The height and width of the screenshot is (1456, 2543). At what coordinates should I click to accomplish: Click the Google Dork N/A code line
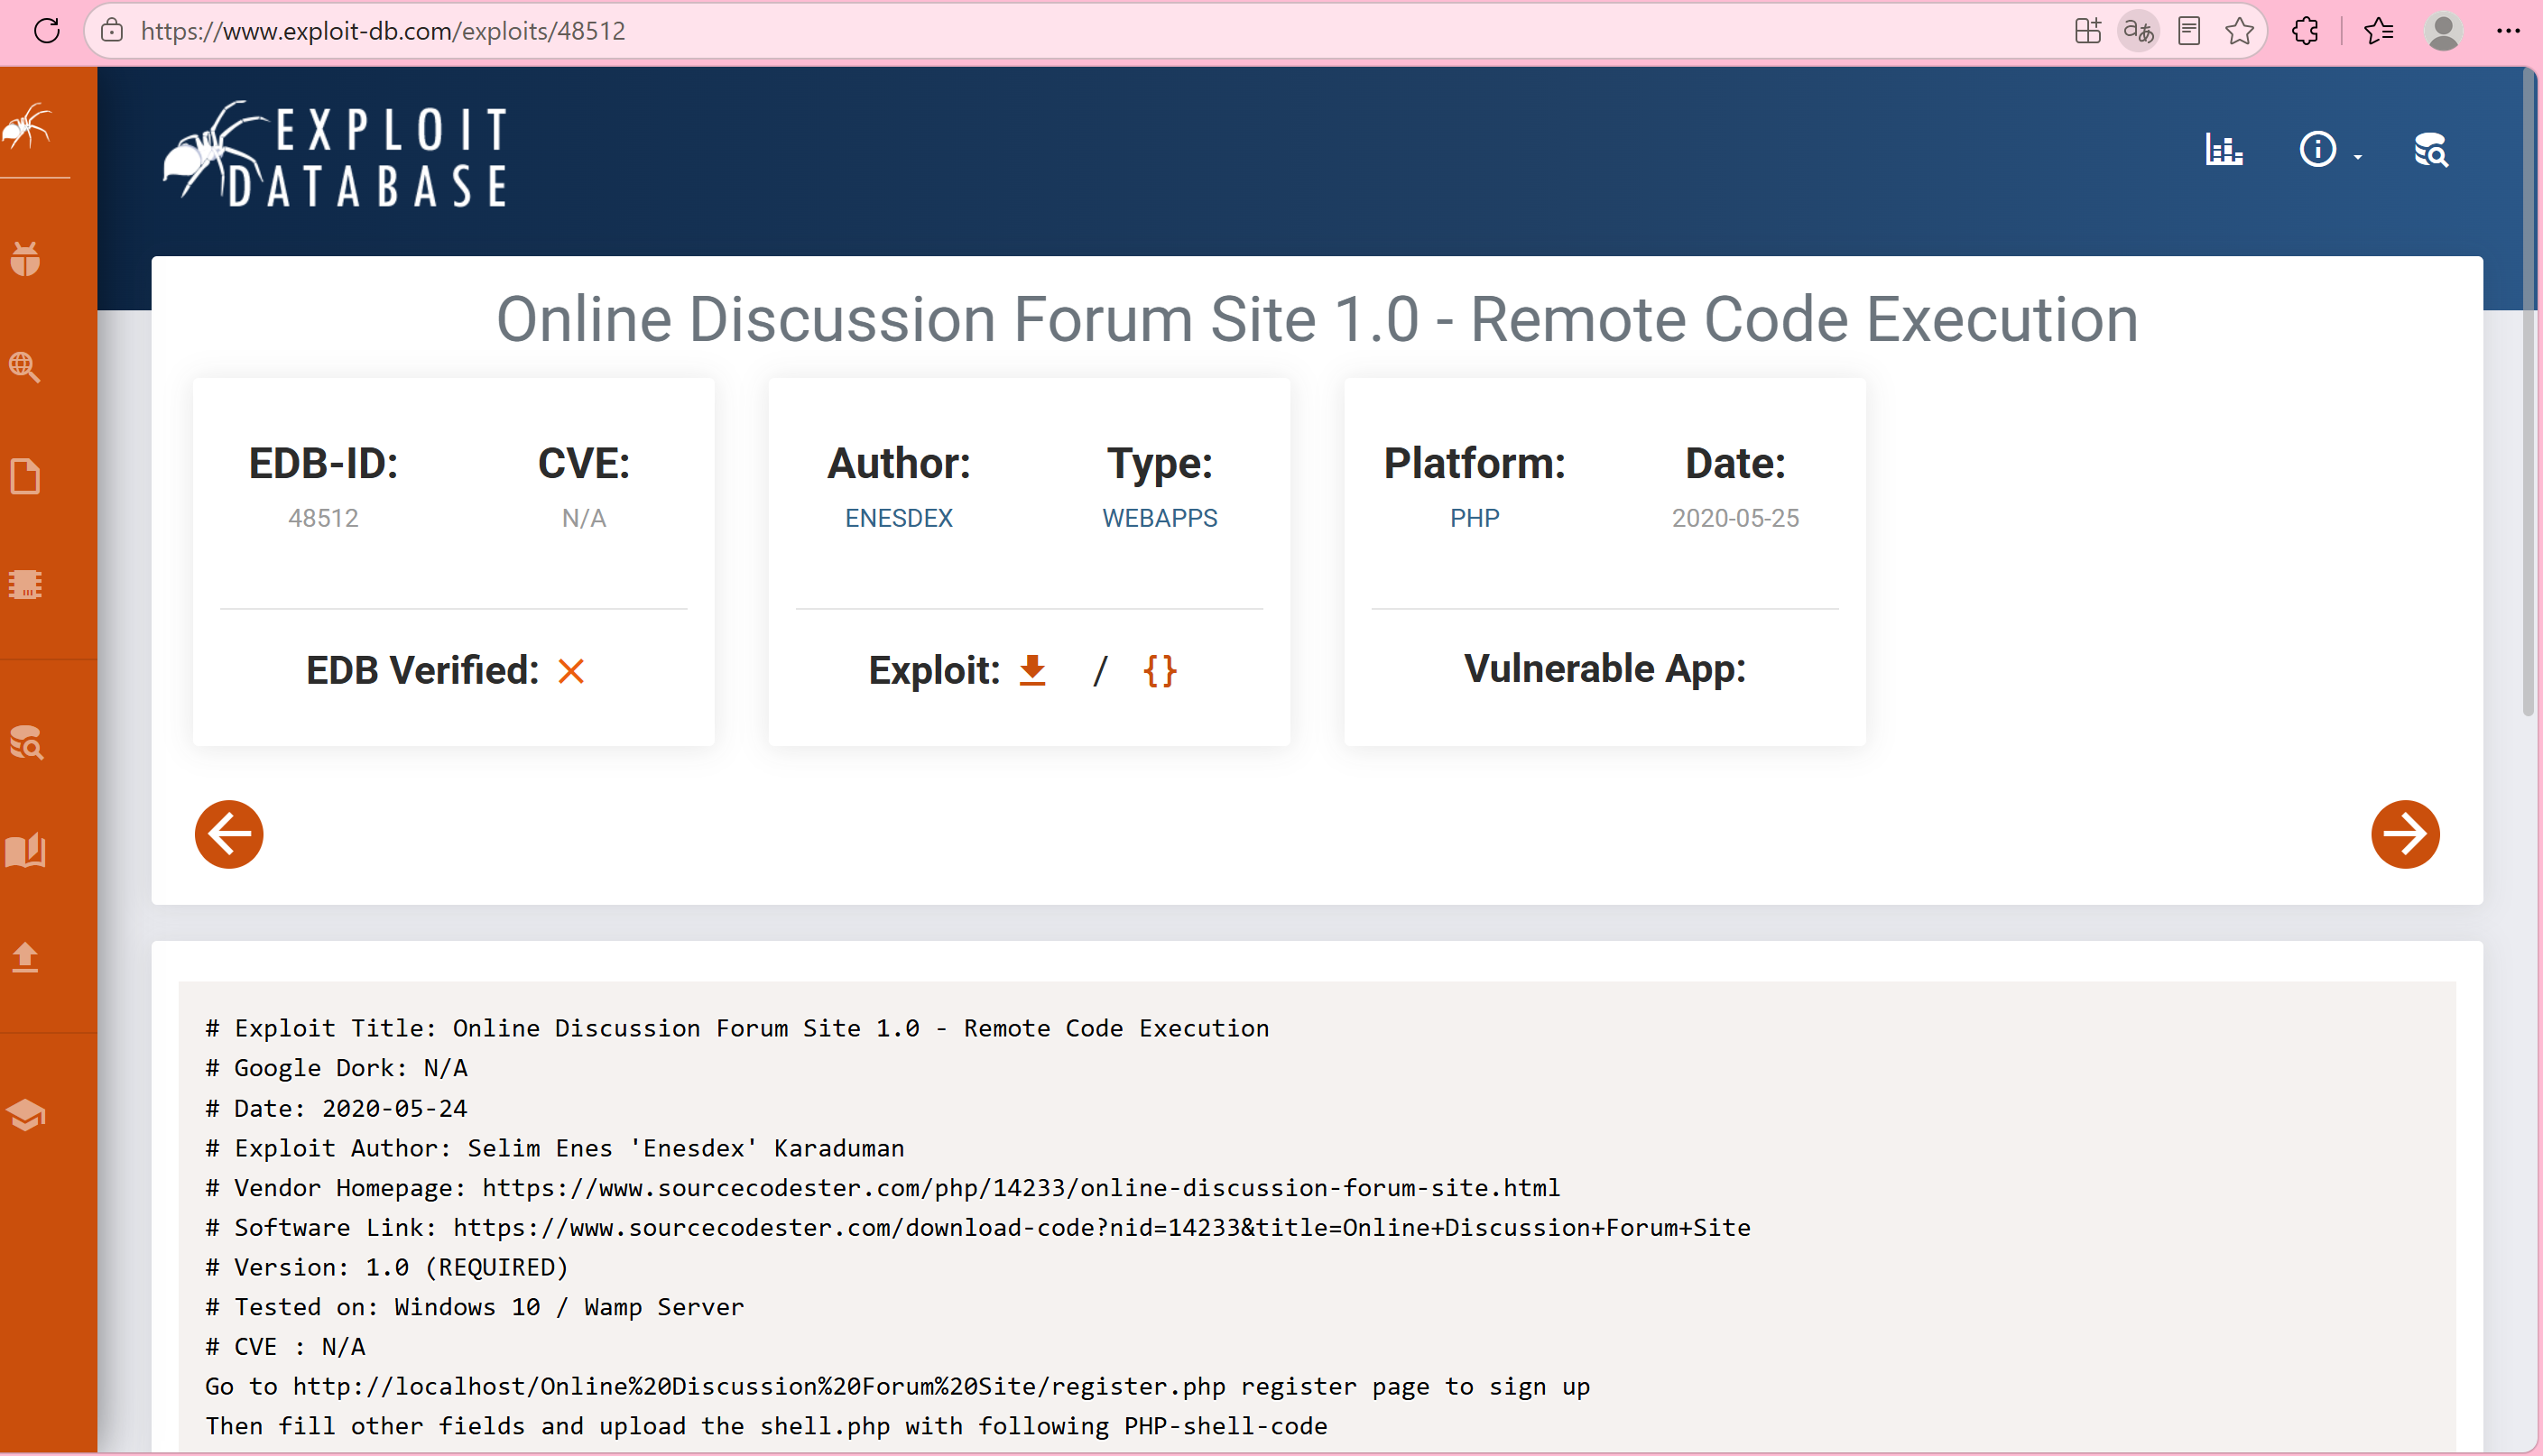pos(336,1068)
